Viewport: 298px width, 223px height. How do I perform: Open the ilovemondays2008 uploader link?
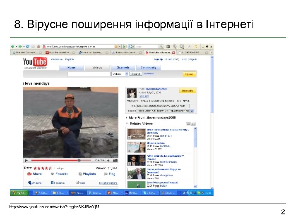pyautogui.click(x=156, y=89)
